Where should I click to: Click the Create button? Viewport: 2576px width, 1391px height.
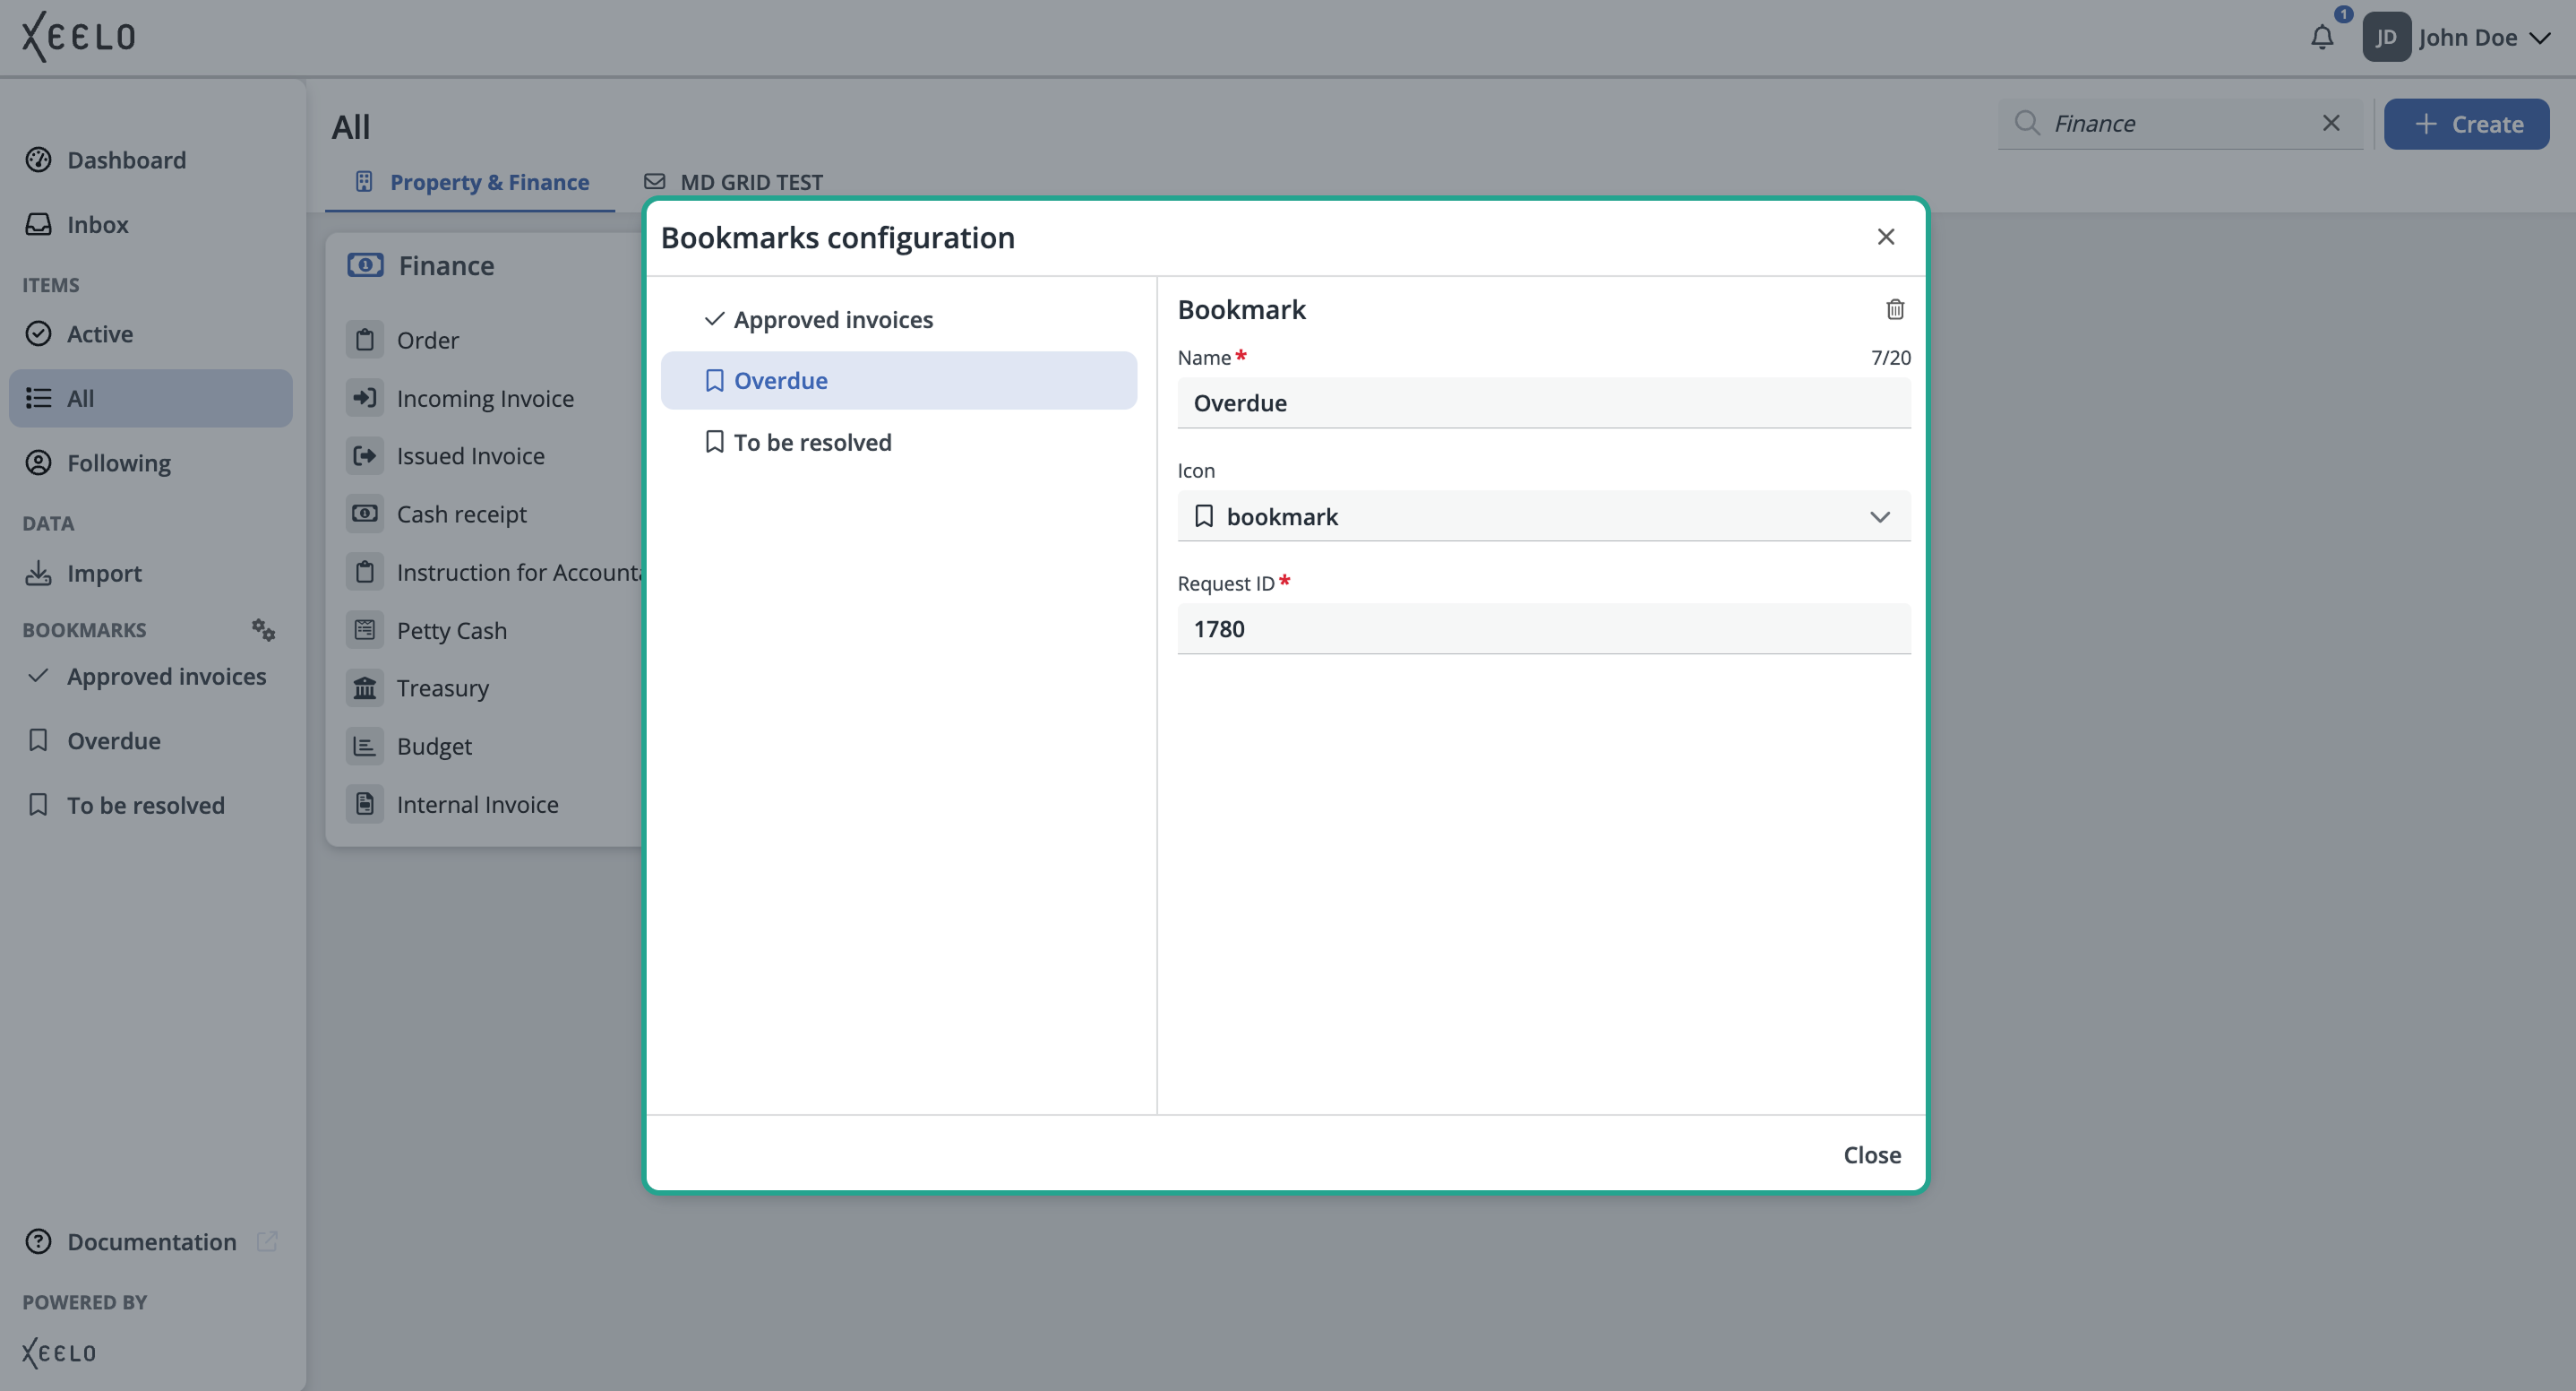tap(2466, 124)
